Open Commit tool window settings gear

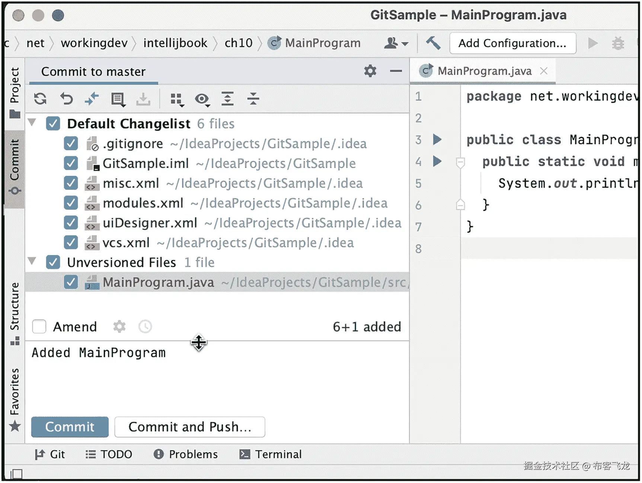click(x=370, y=71)
